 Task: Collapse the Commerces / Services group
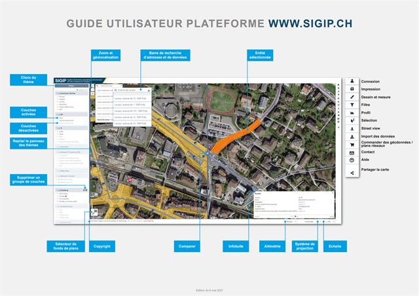pyautogui.click(x=71, y=94)
